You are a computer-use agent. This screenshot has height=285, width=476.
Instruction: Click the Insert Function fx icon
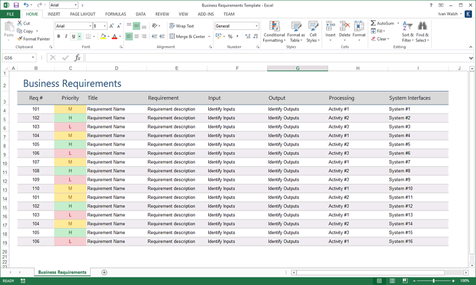(77, 58)
